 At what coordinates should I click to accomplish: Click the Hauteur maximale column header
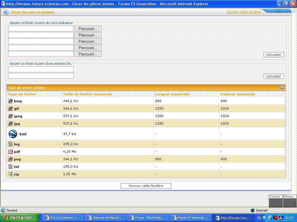pos(238,94)
